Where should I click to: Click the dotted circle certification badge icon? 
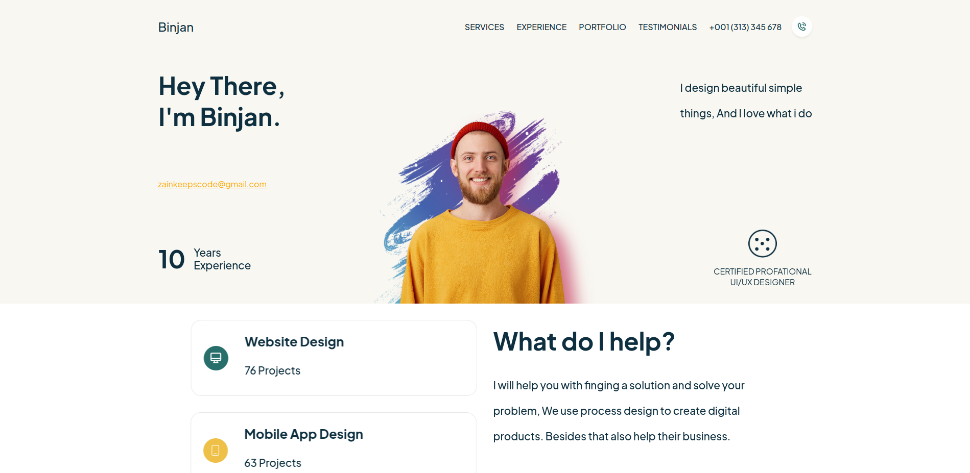pos(762,243)
